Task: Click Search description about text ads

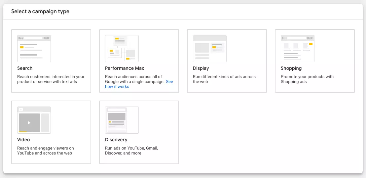Action: click(51, 79)
